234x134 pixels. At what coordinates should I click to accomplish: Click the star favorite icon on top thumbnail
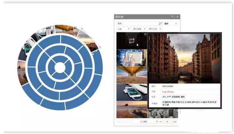pos(145,34)
